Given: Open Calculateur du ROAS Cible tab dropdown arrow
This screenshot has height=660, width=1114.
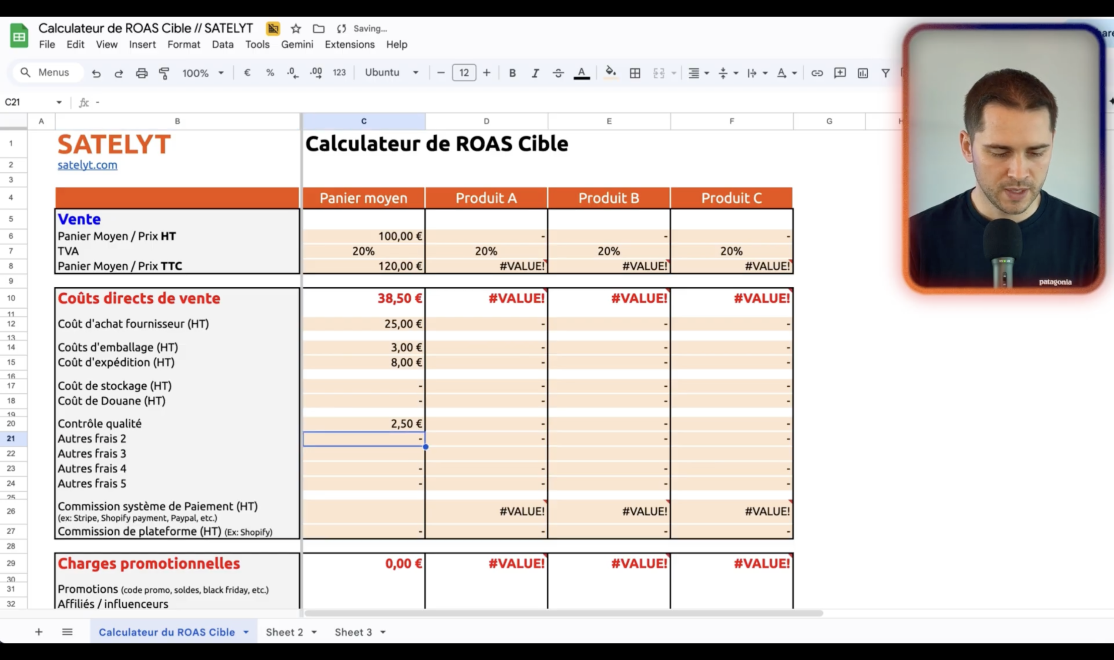Looking at the screenshot, I should tap(245, 632).
